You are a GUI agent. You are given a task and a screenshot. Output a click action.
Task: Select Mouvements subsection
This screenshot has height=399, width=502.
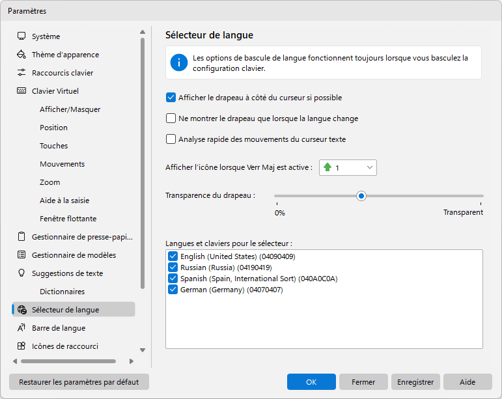(62, 164)
